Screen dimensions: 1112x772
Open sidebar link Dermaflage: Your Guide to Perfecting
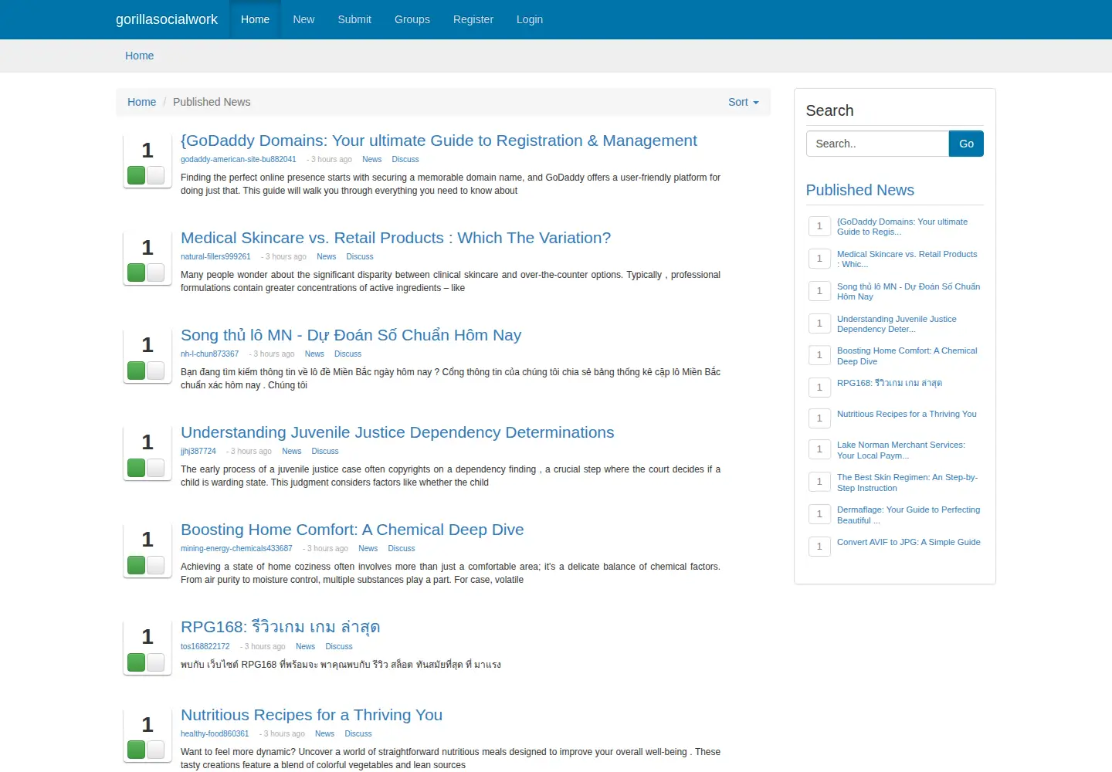pyautogui.click(x=908, y=515)
